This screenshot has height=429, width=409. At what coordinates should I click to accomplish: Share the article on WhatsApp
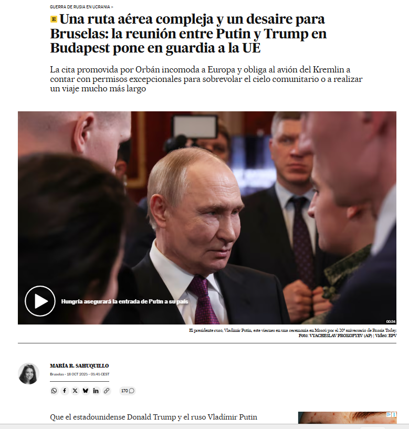click(x=54, y=391)
